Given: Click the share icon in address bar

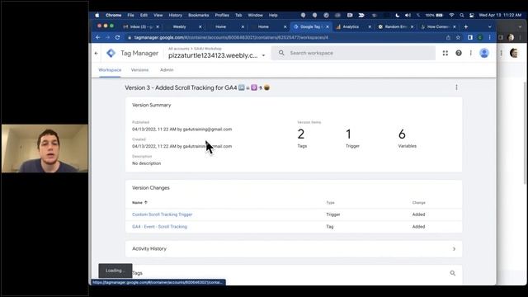Looking at the screenshot, I should pos(448,37).
